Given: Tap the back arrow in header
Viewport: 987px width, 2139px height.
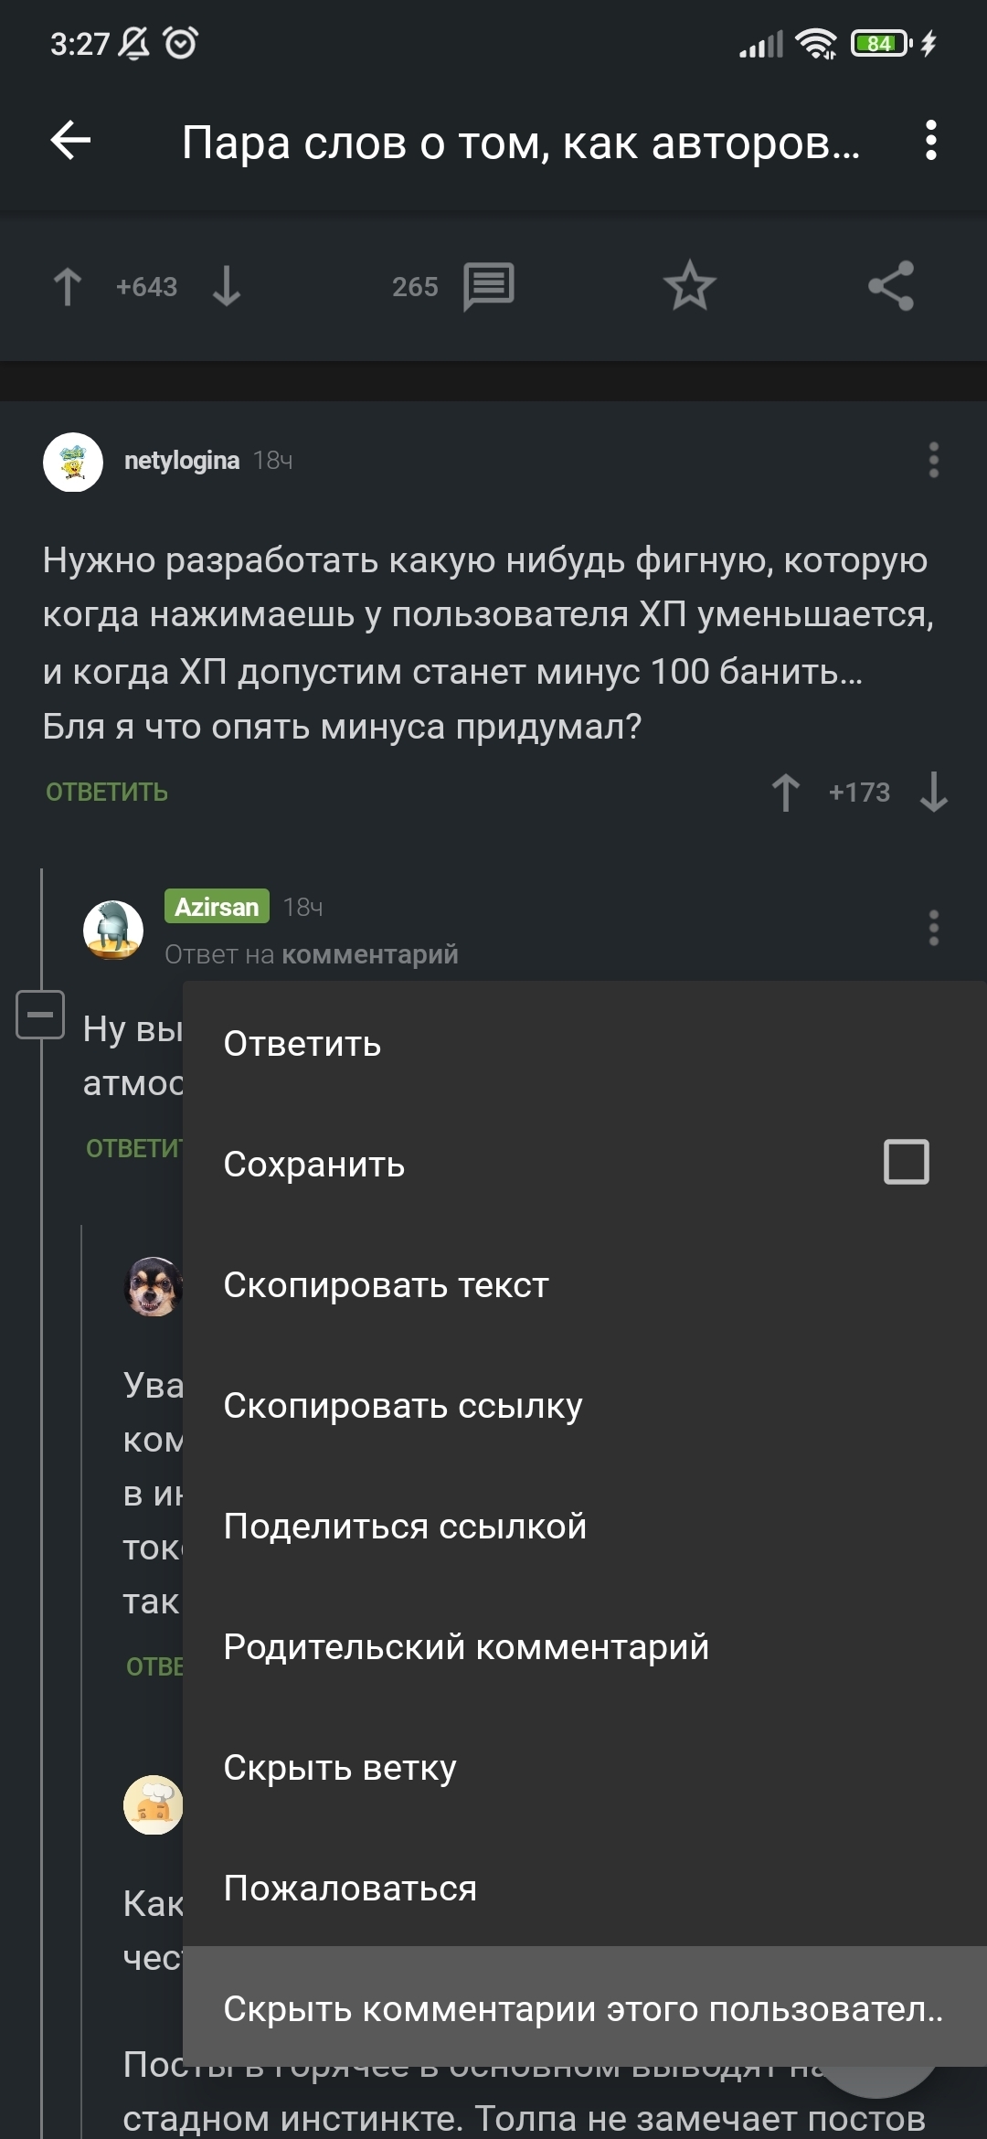Looking at the screenshot, I should 70,141.
